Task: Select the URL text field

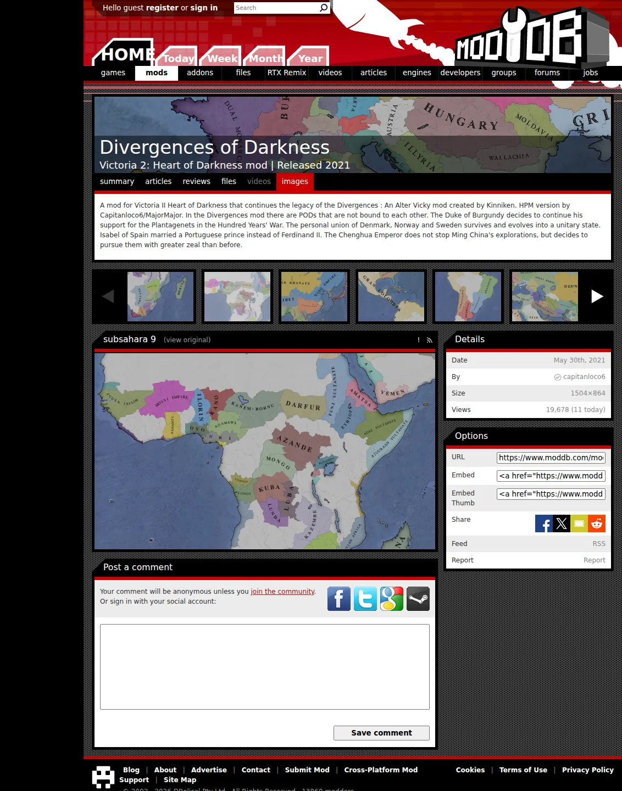Action: [551, 458]
